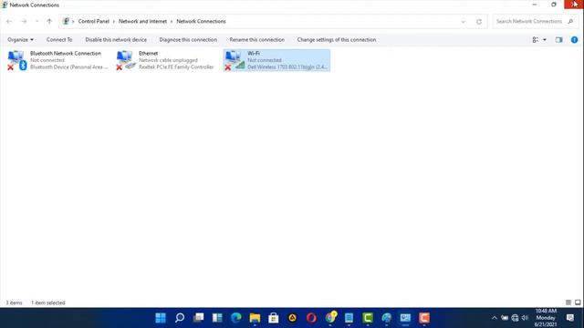
Task: Go up one level with the Up arrow
Action: (49, 22)
